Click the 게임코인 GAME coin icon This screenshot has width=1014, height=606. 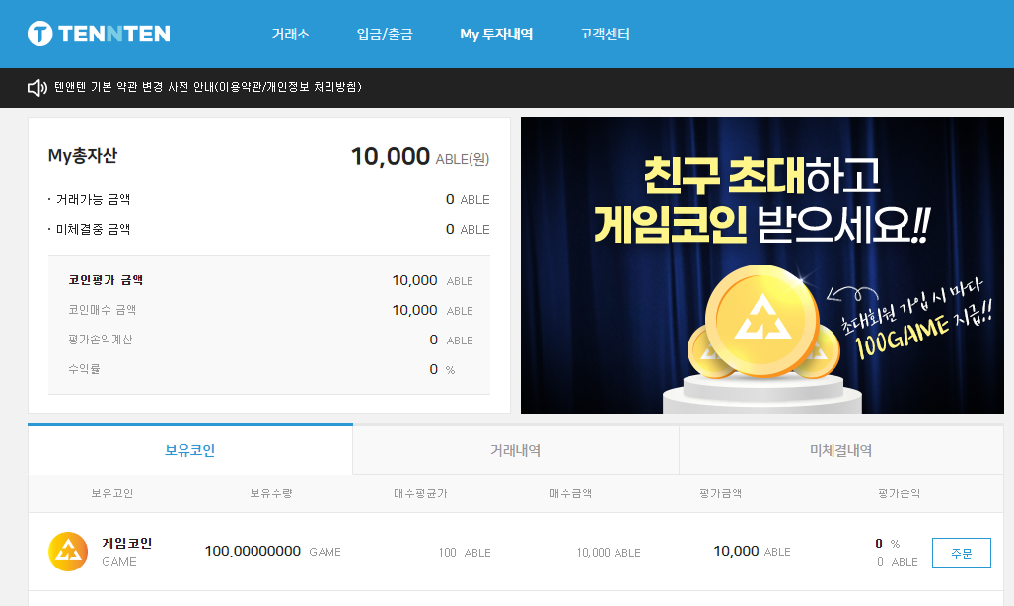coord(68,552)
